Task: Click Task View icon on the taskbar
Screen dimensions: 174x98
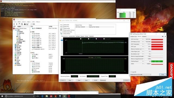Action: [38, 96]
